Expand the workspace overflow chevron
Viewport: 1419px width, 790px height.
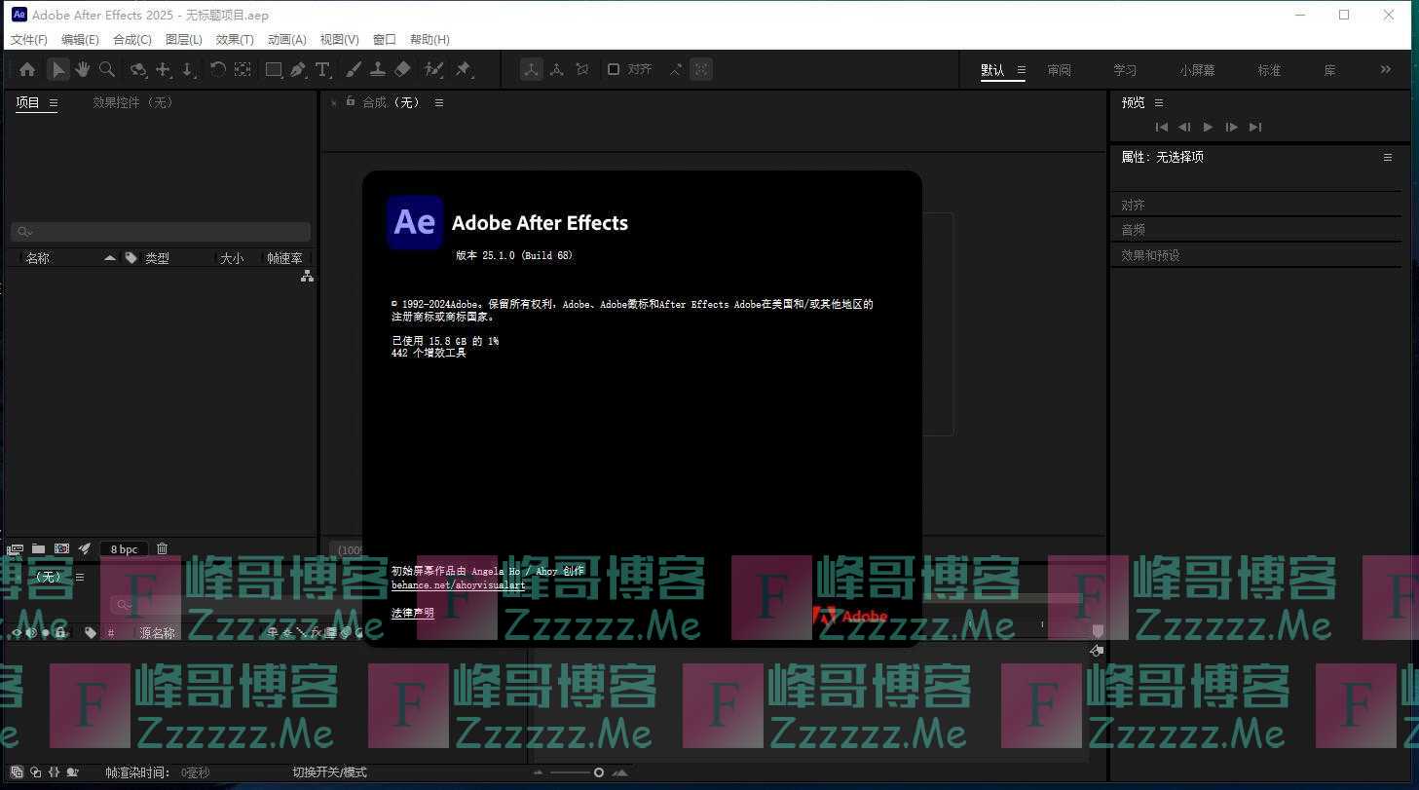1386,69
